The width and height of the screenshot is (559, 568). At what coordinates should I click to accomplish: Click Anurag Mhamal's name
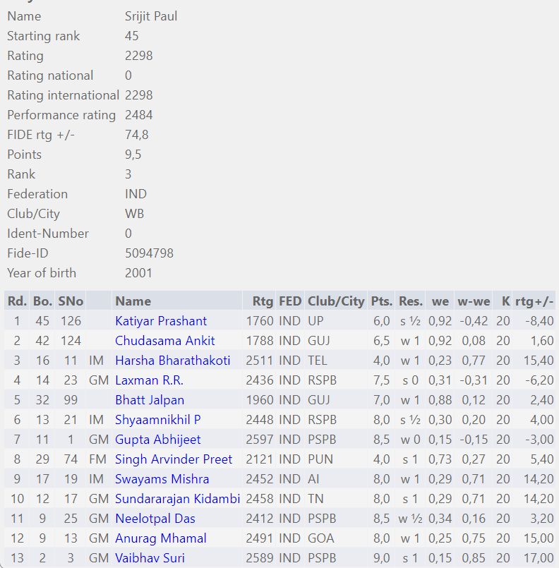pyautogui.click(x=161, y=538)
